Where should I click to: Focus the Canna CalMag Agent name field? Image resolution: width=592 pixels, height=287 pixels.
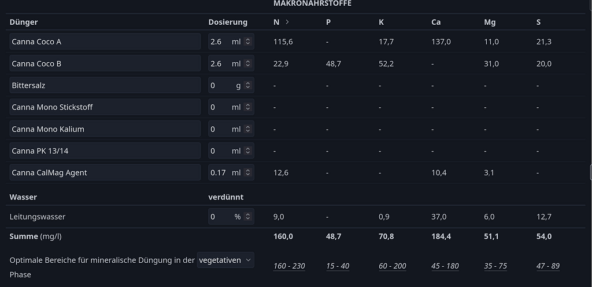105,172
